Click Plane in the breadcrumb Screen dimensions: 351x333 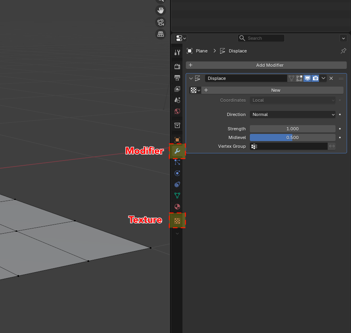click(201, 51)
